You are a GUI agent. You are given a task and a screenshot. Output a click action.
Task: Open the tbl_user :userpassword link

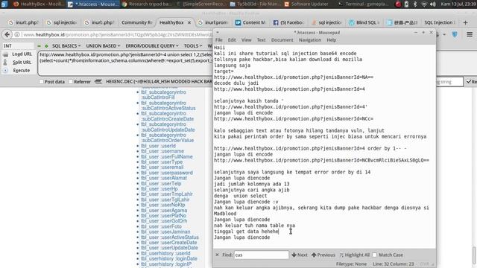coord(167,173)
